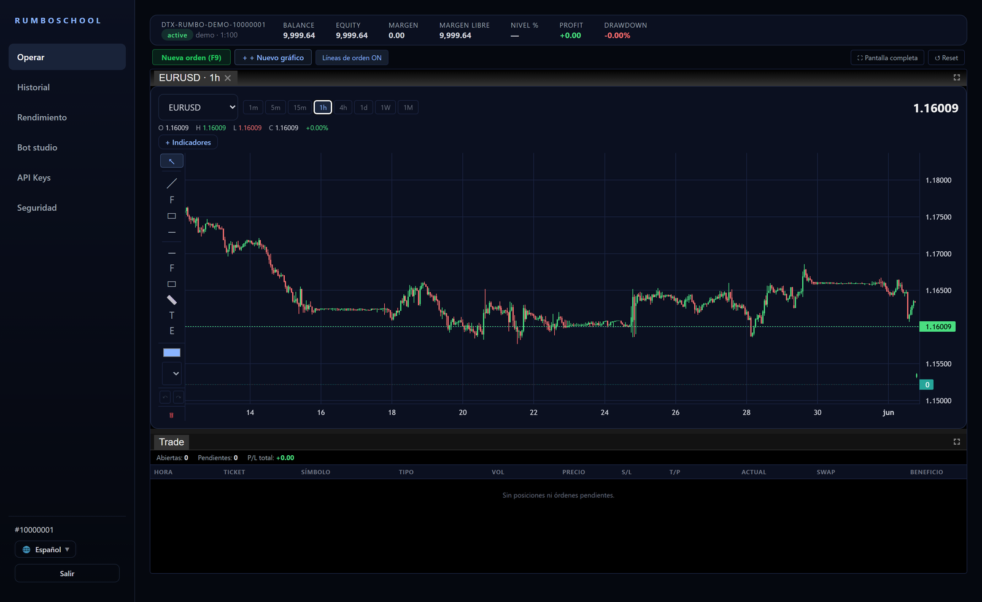Screen dimensions: 982x602
Task: Choose the rectangle tool directly above the eraser
Action: click(x=172, y=284)
